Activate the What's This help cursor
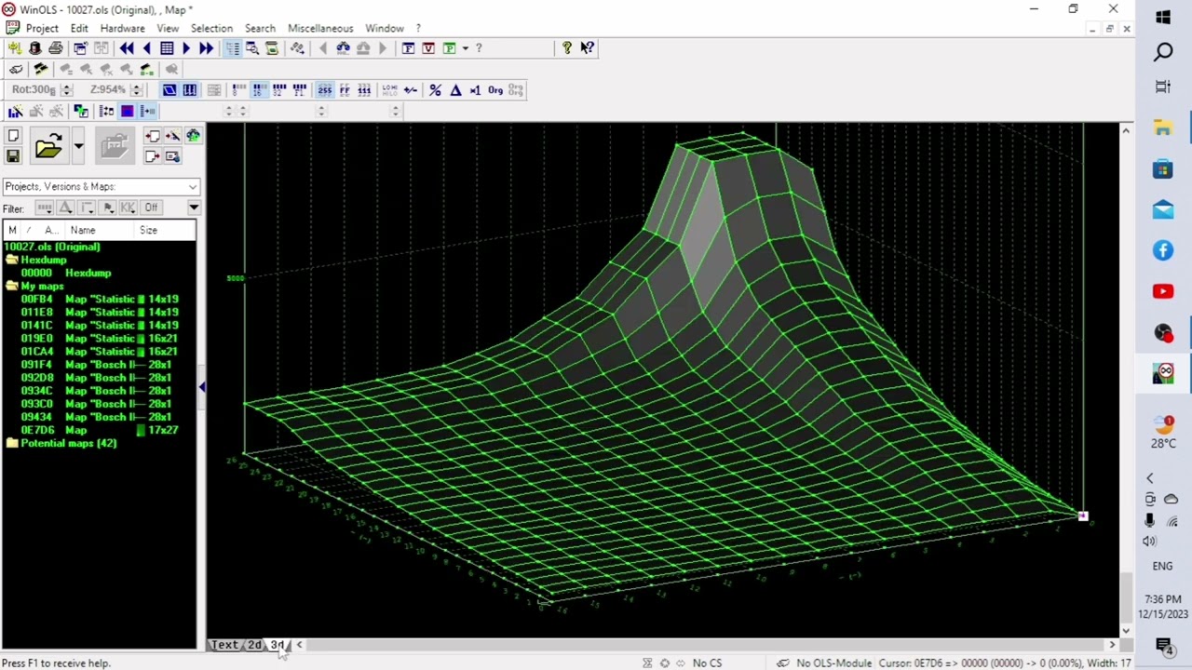Viewport: 1192px width, 670px height. click(x=588, y=48)
